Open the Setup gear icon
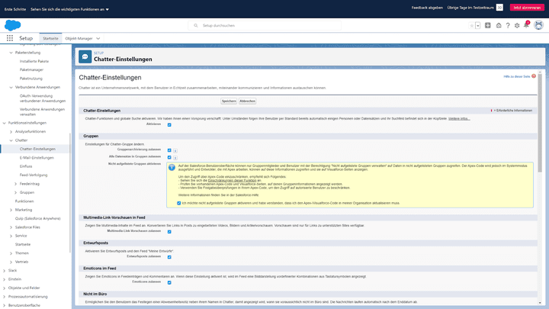Image resolution: width=549 pixels, height=309 pixels. (x=517, y=25)
